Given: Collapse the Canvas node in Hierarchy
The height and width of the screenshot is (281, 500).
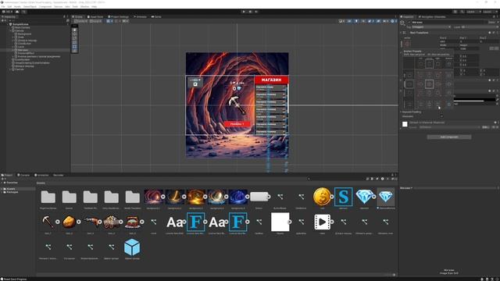Looking at the screenshot, I should (x=10, y=31).
